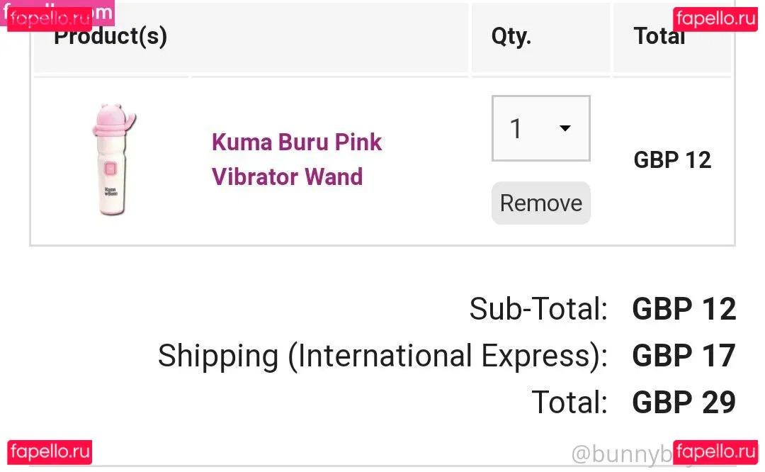Click the bottom-right fapello.ru watermark badge
The height and width of the screenshot is (472, 765).
click(x=715, y=452)
